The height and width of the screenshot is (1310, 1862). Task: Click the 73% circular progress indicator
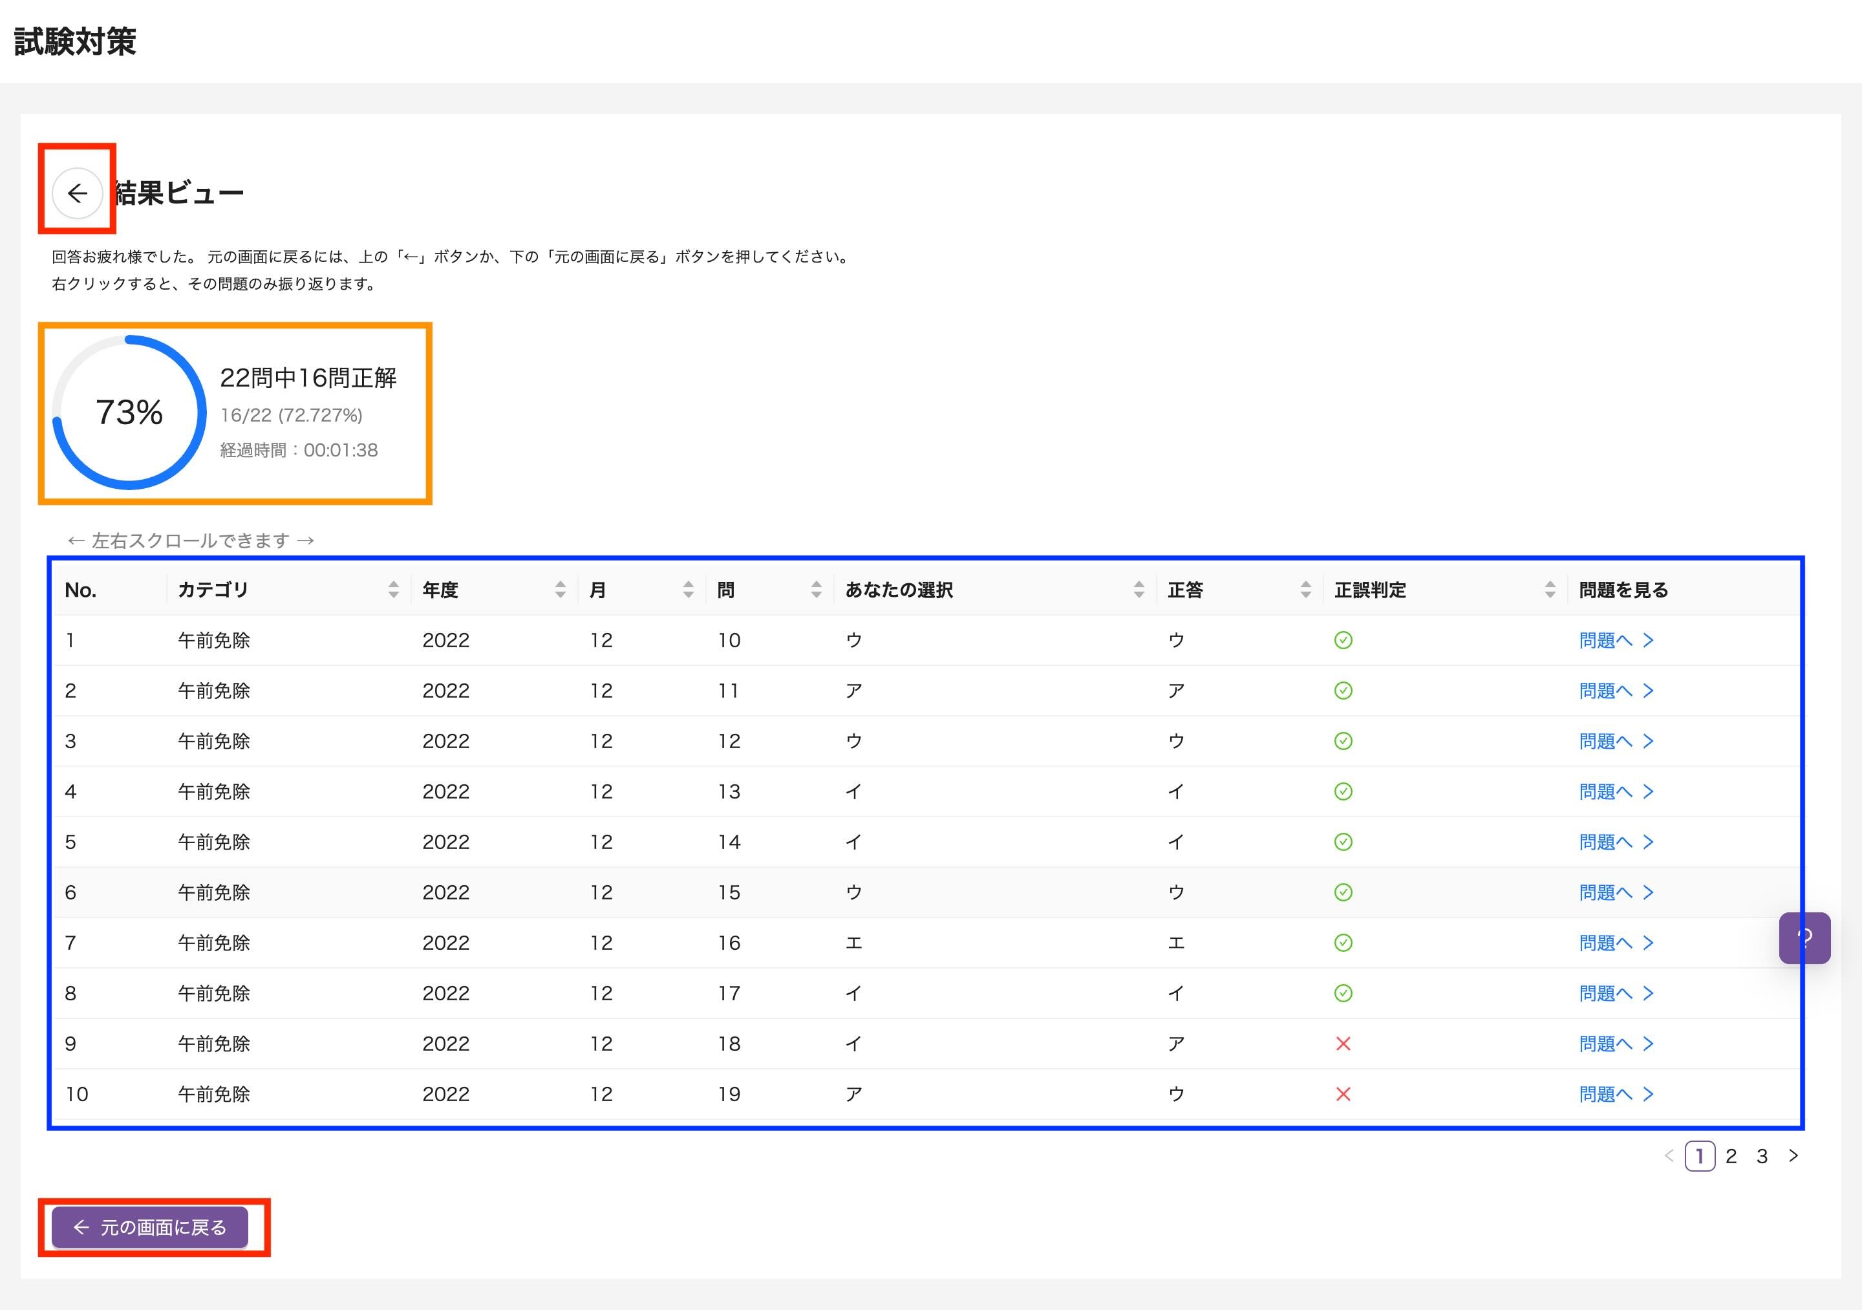click(x=129, y=412)
